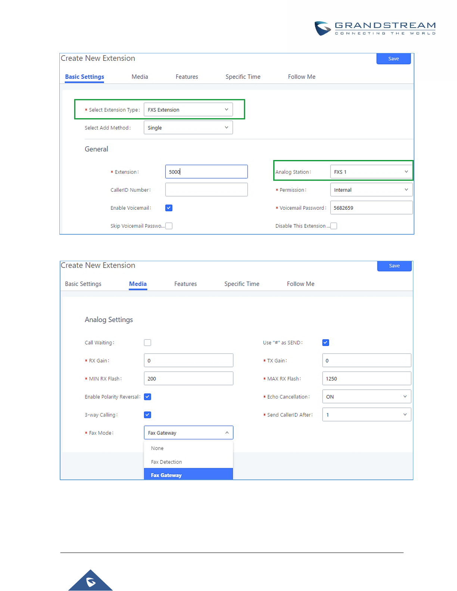Open Features tab in lower form
This screenshot has width=457, height=591.
185,284
